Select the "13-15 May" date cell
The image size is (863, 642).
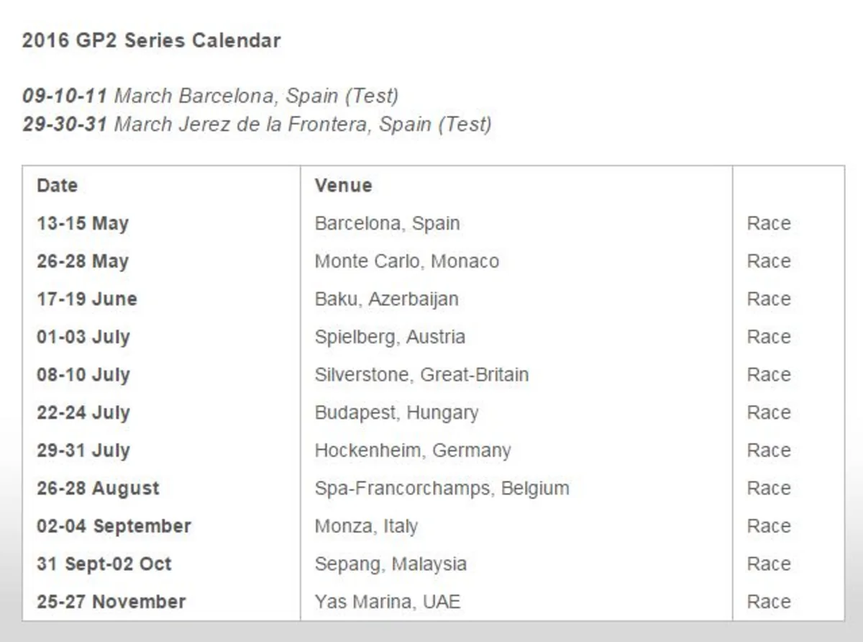(x=83, y=223)
